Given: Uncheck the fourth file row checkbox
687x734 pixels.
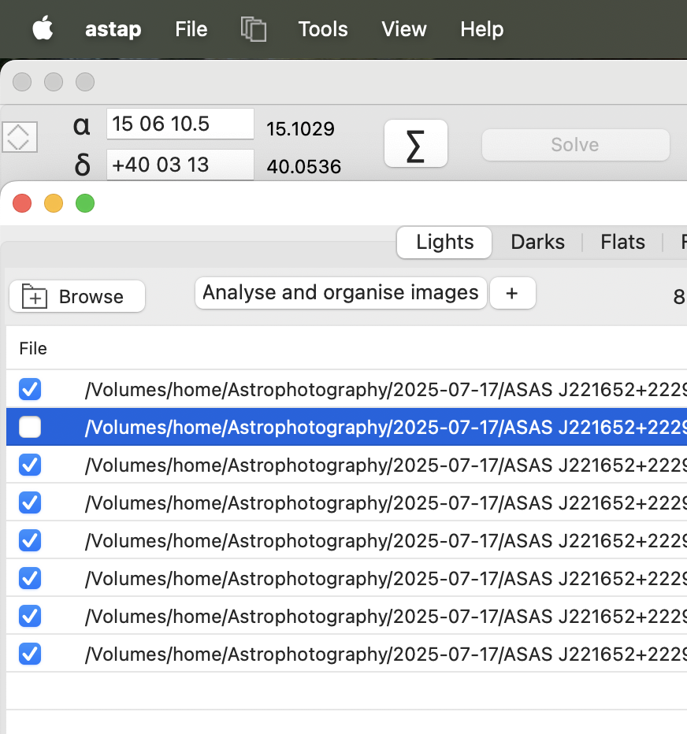Looking at the screenshot, I should click(30, 502).
